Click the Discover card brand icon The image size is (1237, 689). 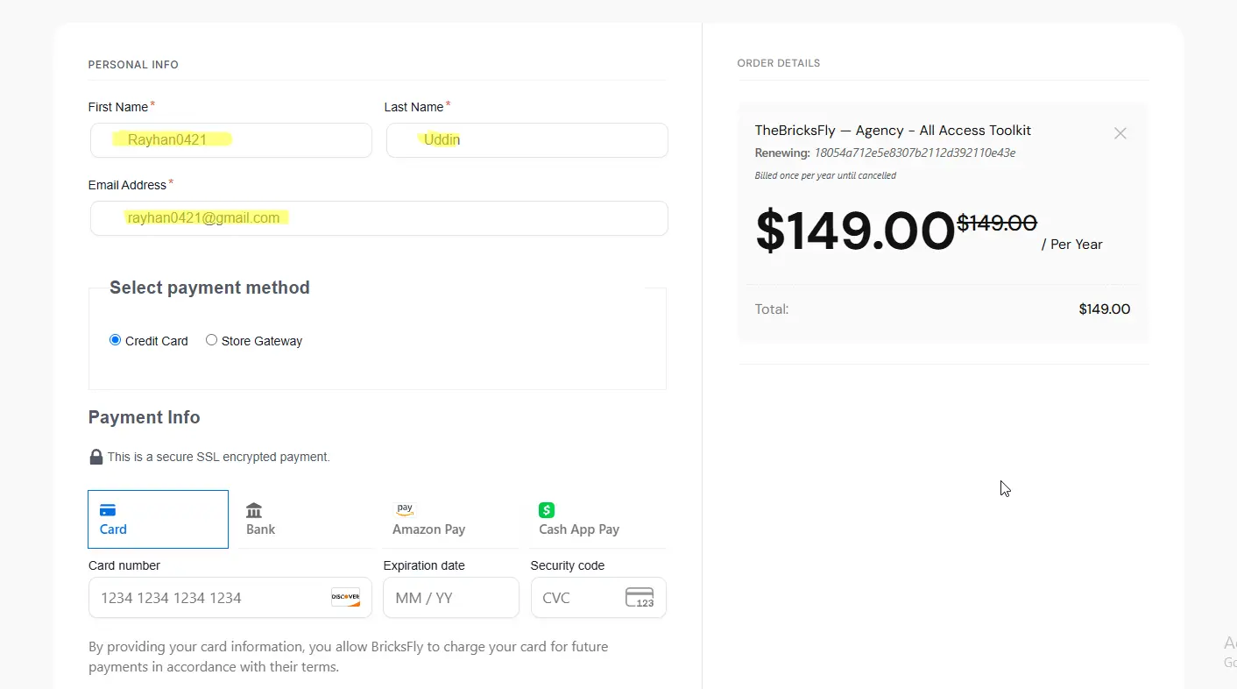point(345,598)
